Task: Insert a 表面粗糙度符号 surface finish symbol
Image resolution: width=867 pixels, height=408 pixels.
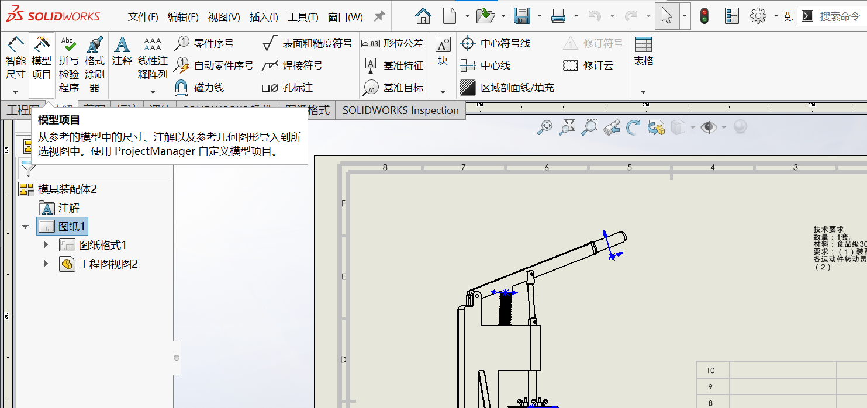Action: point(298,42)
